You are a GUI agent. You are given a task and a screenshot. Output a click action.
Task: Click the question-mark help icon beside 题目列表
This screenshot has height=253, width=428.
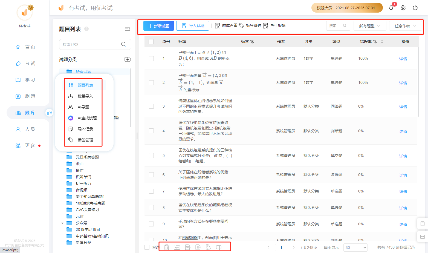point(86,29)
